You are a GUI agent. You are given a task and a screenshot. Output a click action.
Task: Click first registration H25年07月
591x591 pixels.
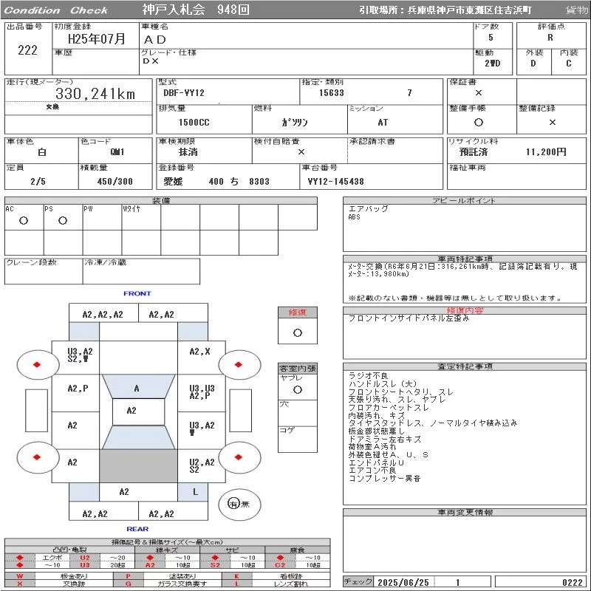(97, 39)
